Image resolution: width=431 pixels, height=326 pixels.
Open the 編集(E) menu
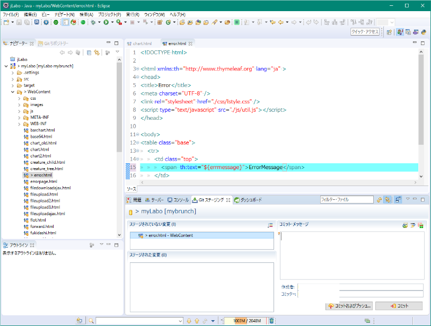point(30,14)
